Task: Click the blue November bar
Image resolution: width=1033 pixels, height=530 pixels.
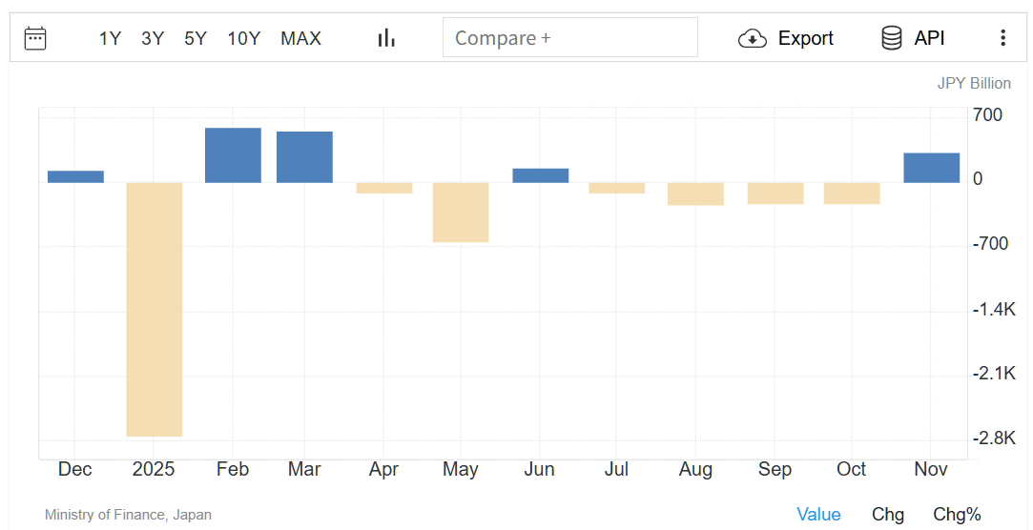Action: pyautogui.click(x=931, y=168)
